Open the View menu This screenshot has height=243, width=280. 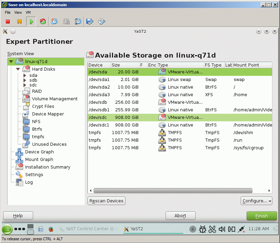pos(18,12)
